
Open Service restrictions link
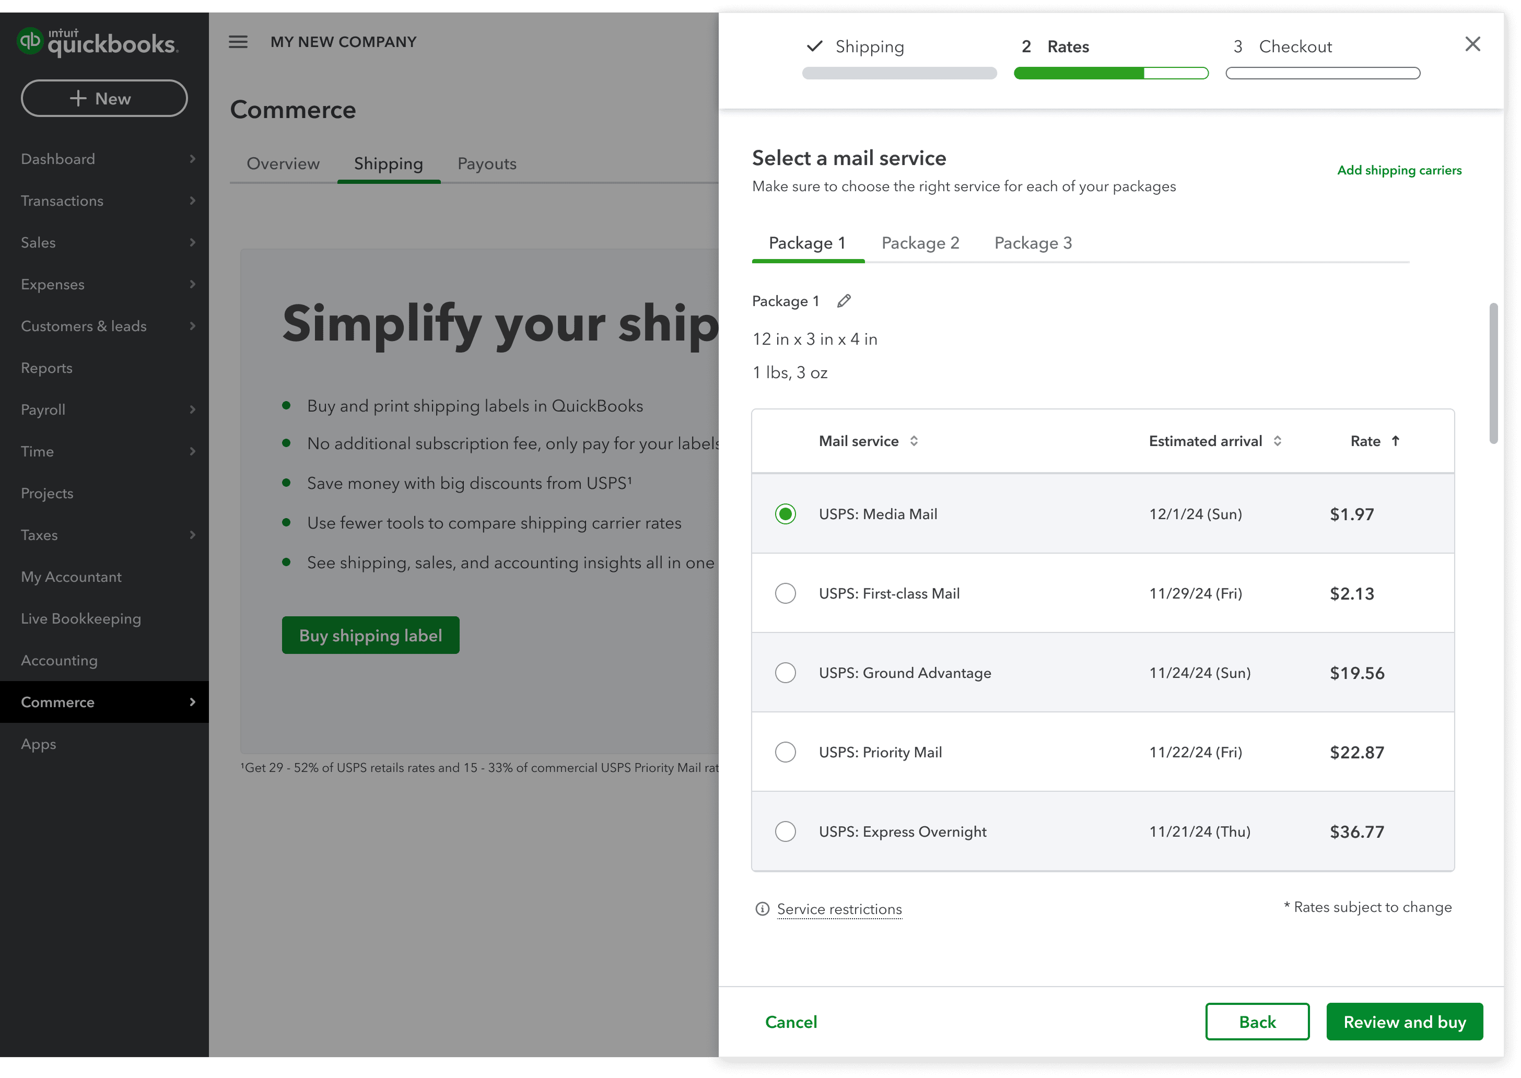coord(839,909)
